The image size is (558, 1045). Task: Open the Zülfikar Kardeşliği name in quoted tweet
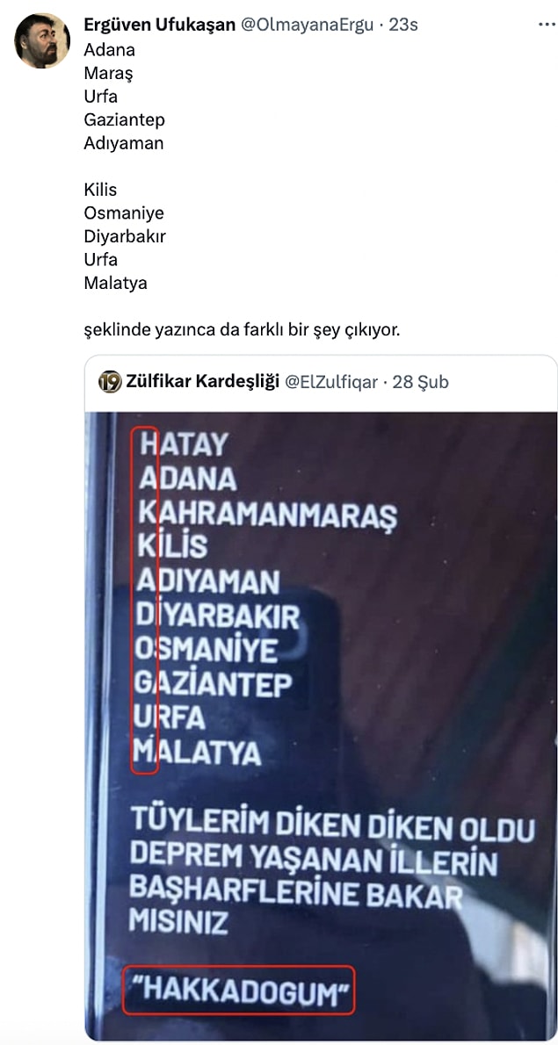(203, 382)
